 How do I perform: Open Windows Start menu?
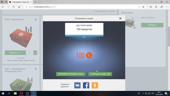pyautogui.click(x=3, y=93)
